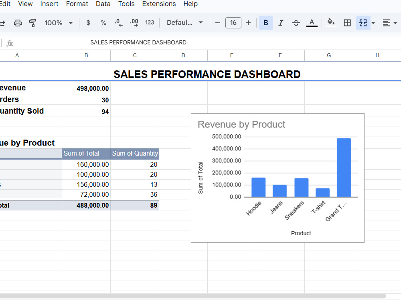Screen dimensions: 401x300
Task: Click the Hoodie bar in chart
Action: [259, 187]
